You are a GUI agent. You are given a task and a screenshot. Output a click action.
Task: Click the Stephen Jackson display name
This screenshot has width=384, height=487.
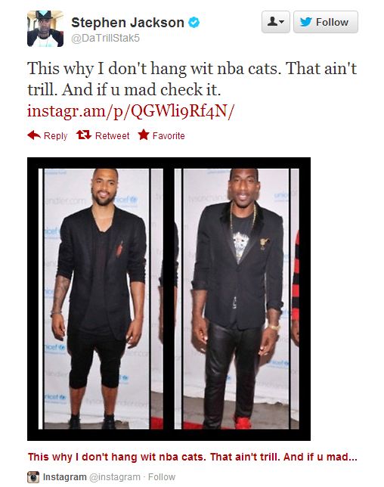[x=128, y=23]
